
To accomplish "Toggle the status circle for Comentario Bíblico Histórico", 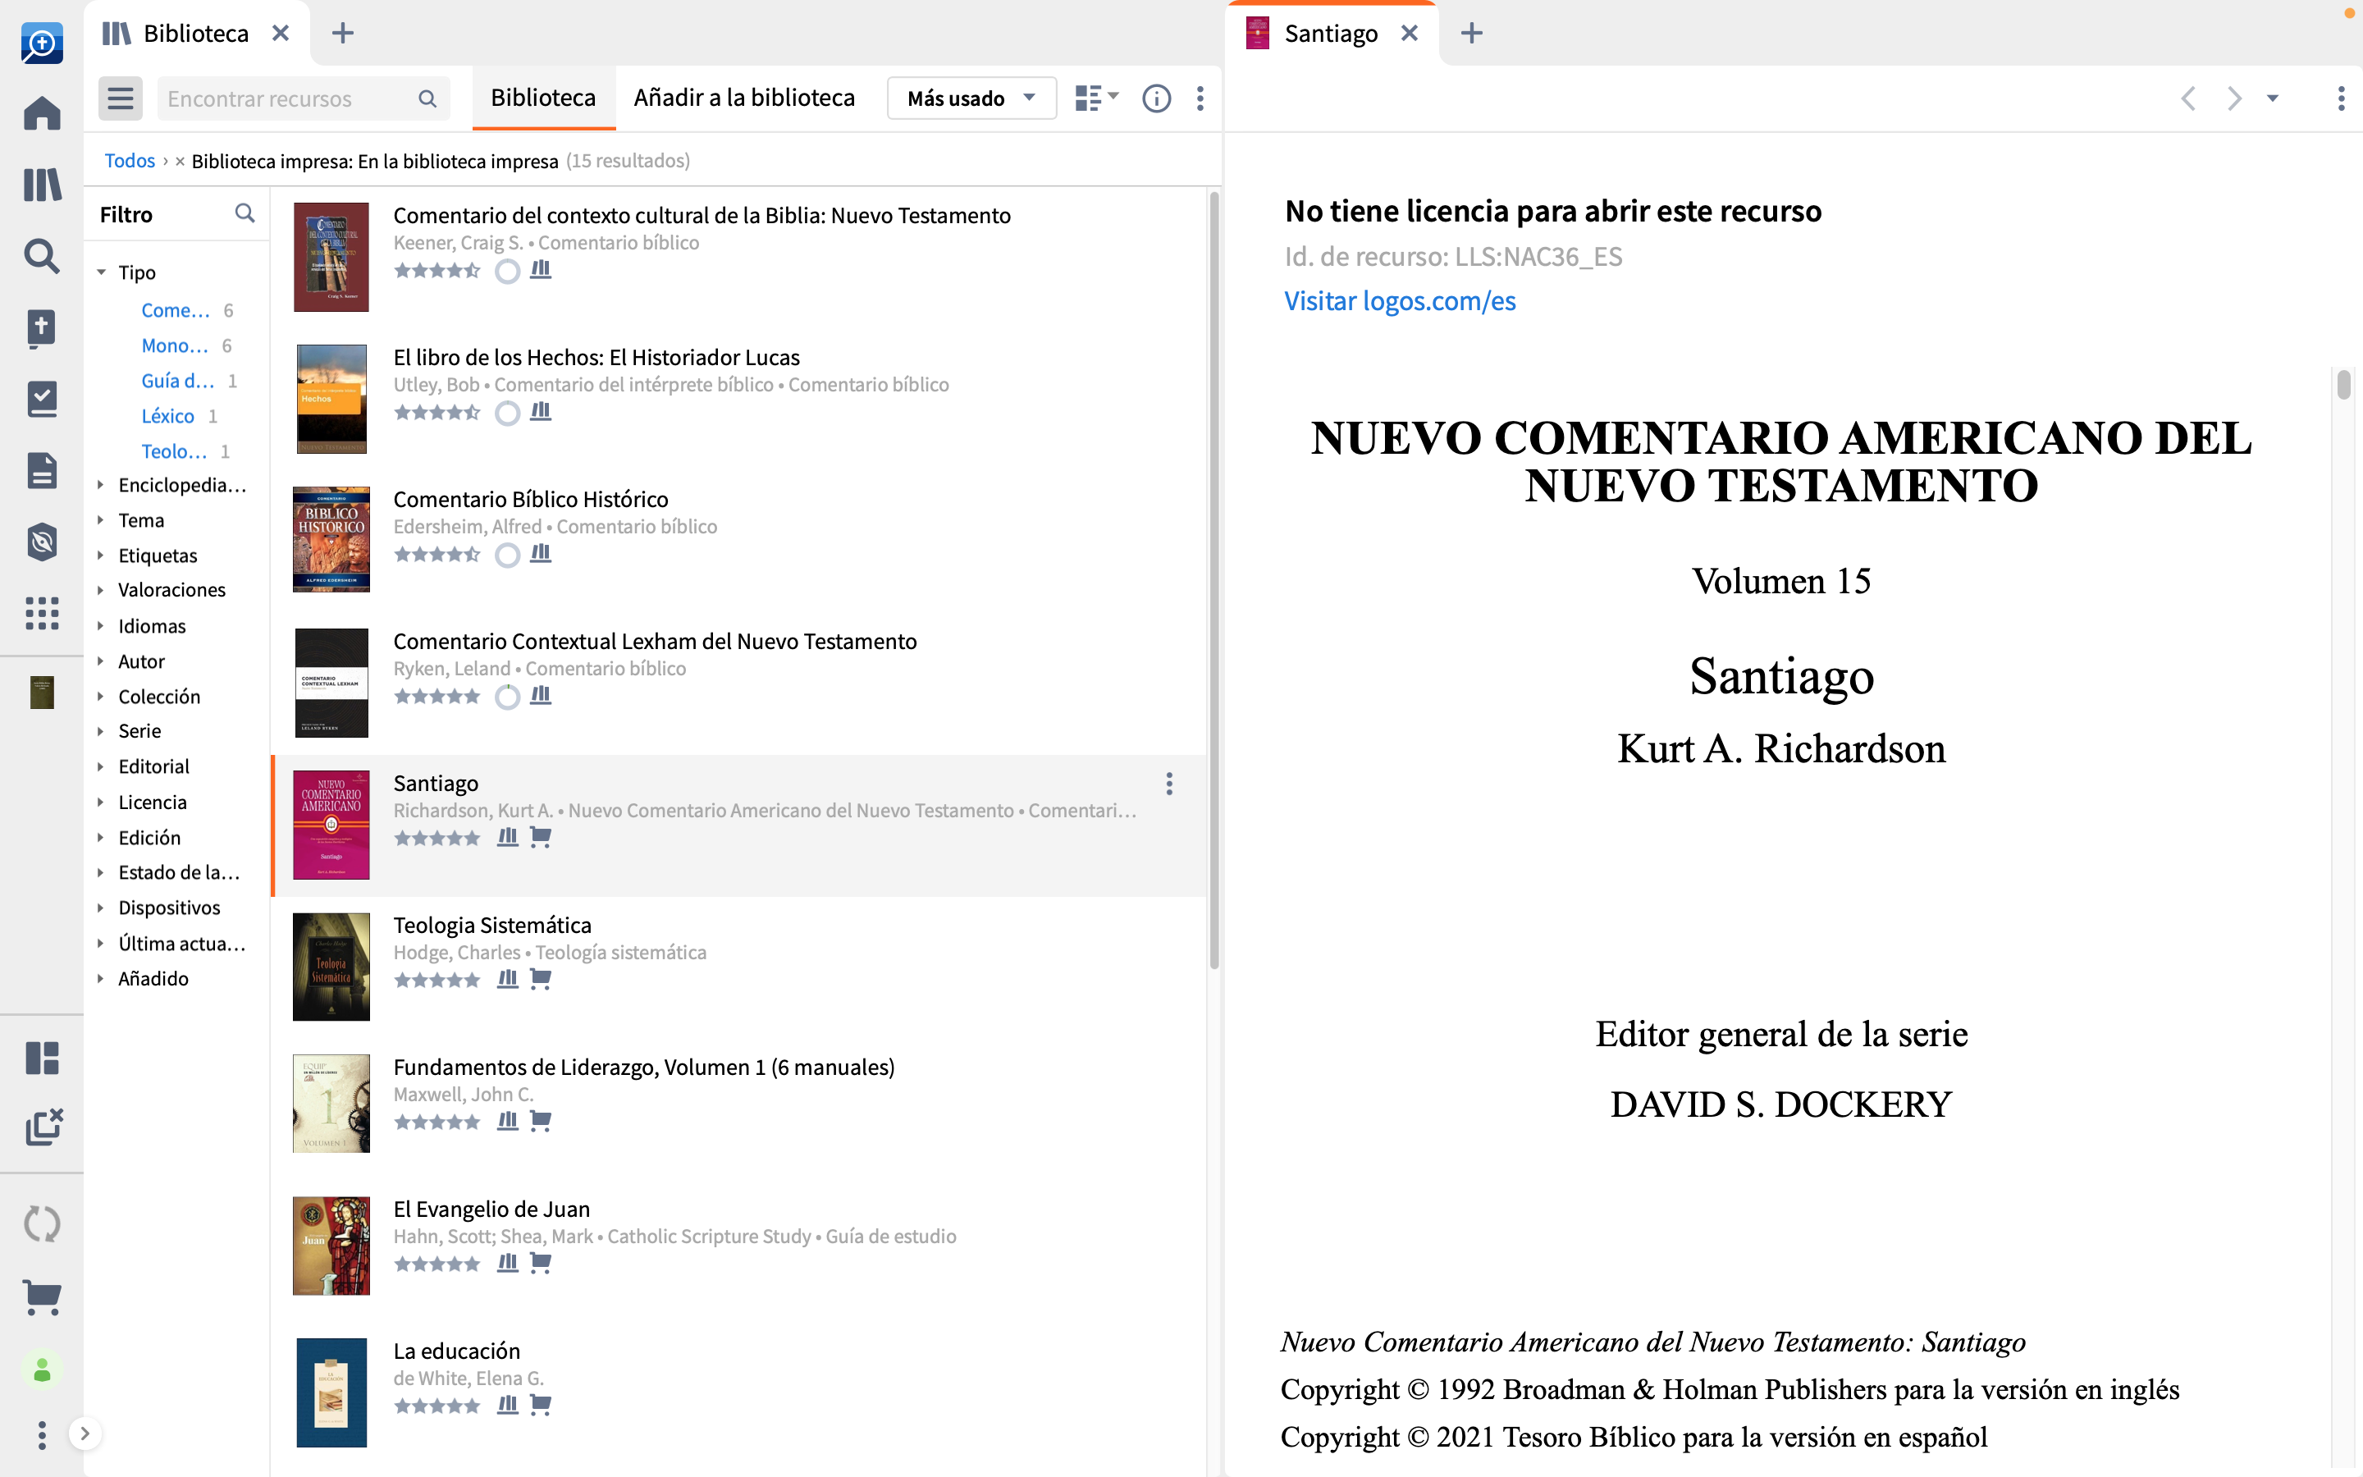I will click(x=507, y=555).
